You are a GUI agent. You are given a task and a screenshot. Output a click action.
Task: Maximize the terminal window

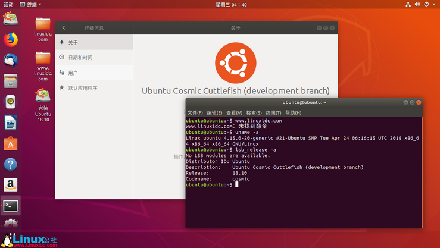[412, 102]
